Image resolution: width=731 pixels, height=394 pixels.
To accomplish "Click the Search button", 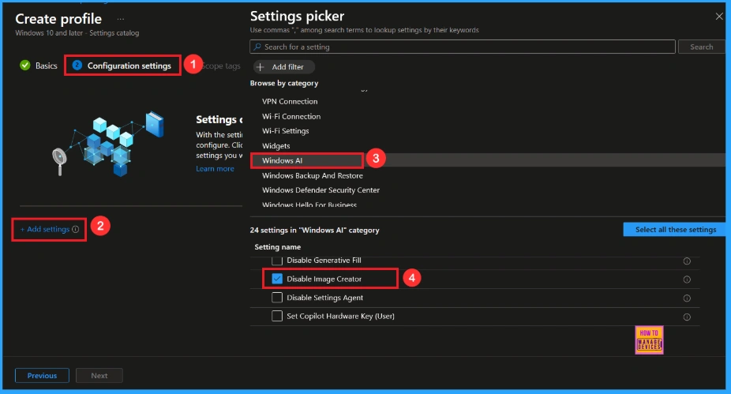I will click(701, 47).
